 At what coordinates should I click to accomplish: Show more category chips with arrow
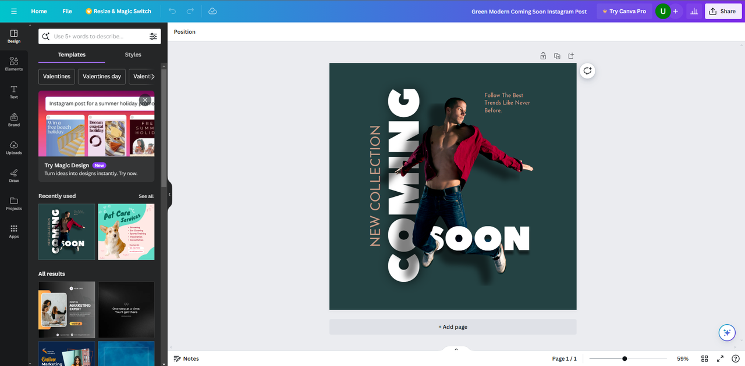tap(152, 76)
